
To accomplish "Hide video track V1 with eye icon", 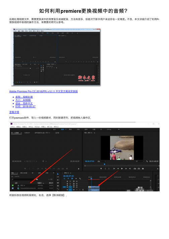I will (x=77, y=187).
